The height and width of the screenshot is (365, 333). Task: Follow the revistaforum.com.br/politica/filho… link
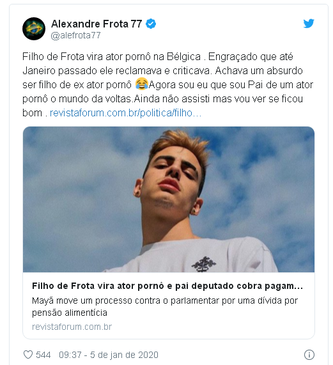[126, 113]
